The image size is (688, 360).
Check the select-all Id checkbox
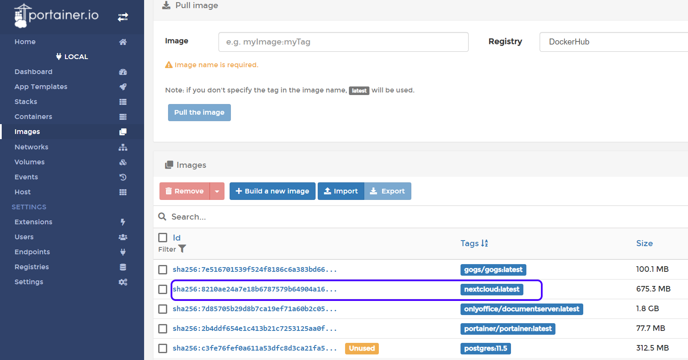[x=163, y=238]
